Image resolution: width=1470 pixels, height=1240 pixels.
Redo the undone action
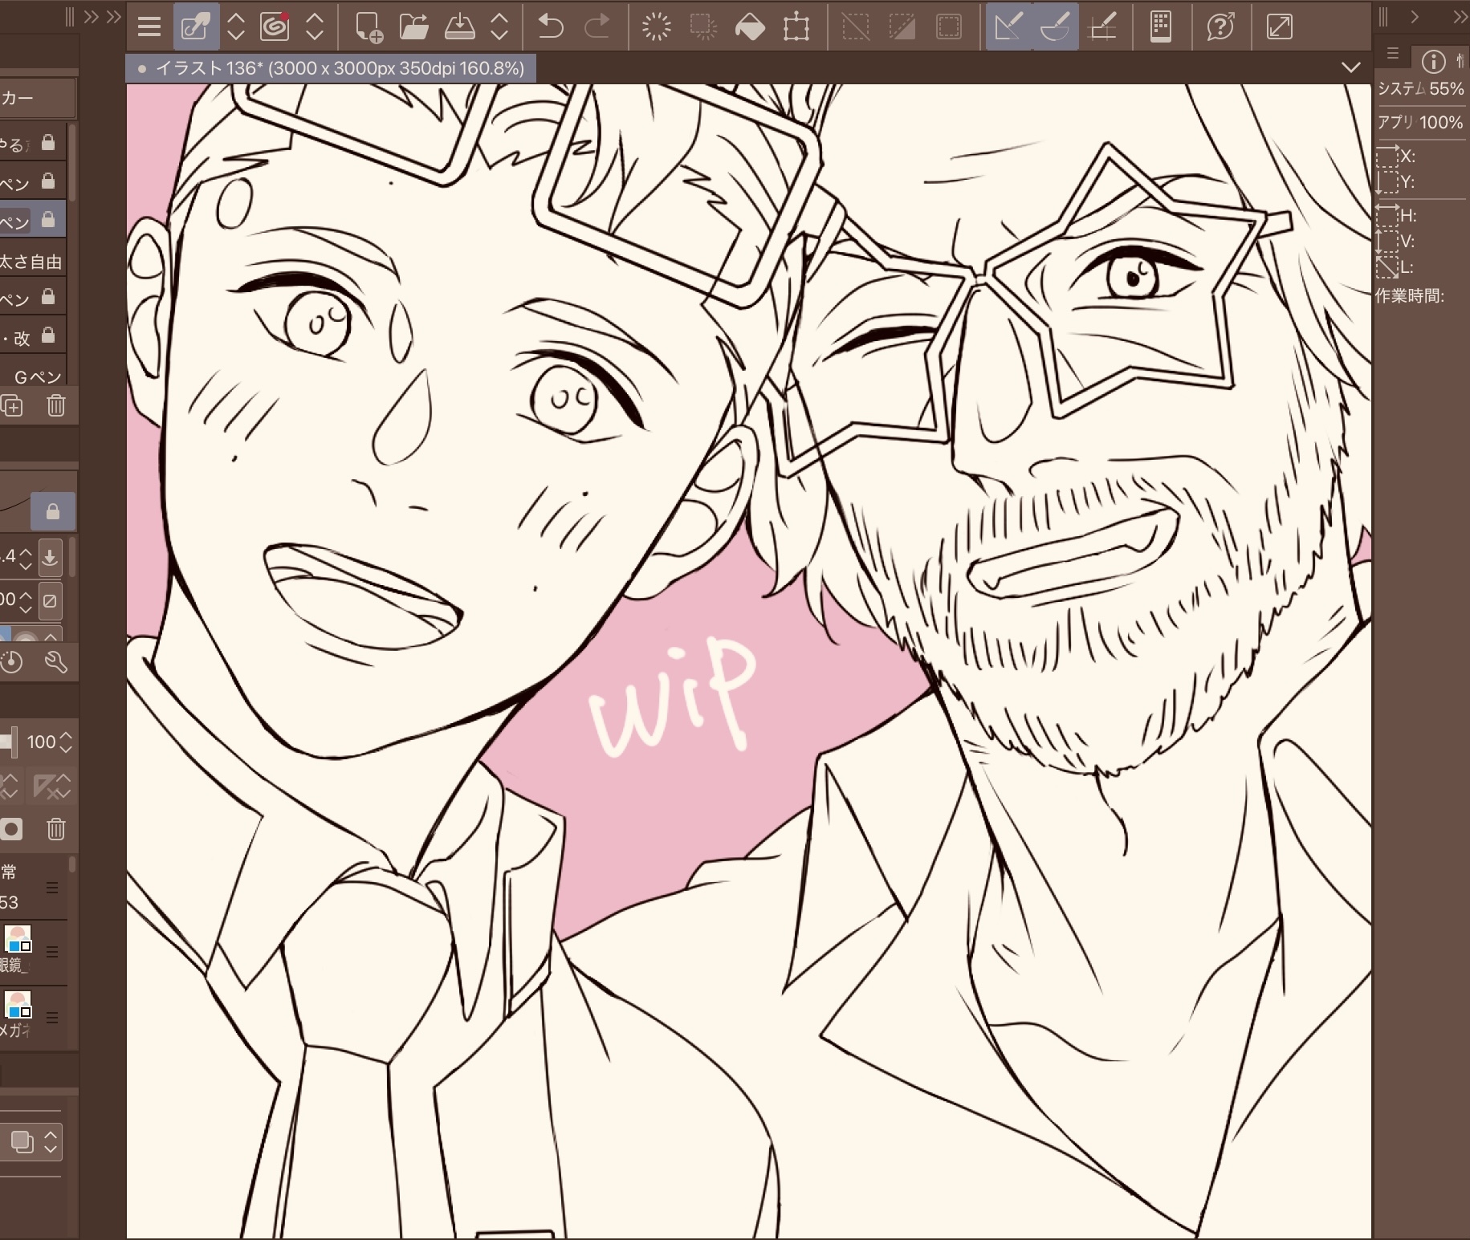[x=597, y=26]
